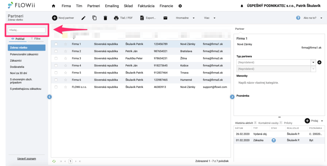
Task: Switch to the Pohľad tab
Action: pos(18,39)
